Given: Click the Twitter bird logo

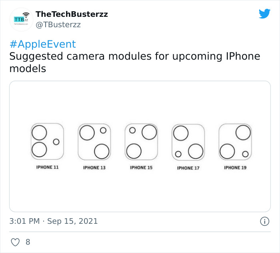Looking at the screenshot, I should coord(264,14).
